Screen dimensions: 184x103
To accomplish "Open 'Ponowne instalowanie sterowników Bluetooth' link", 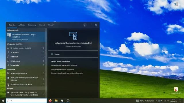I will click(67, 73).
